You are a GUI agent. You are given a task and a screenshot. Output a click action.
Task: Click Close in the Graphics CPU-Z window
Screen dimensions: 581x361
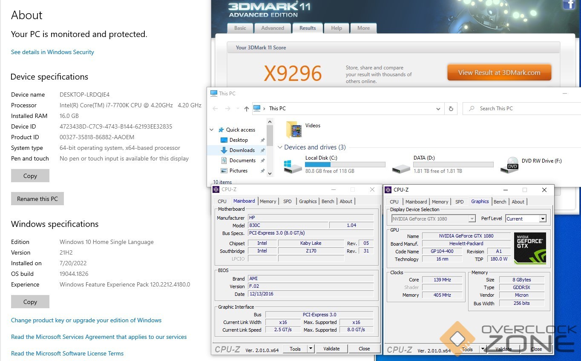[x=536, y=349]
